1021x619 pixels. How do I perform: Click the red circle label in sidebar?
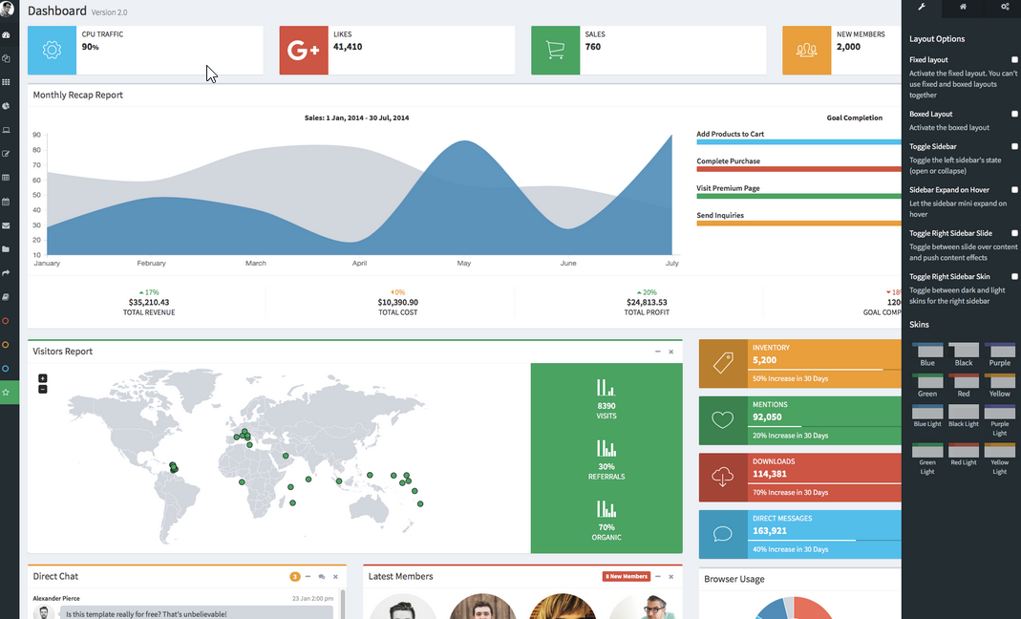coord(6,321)
